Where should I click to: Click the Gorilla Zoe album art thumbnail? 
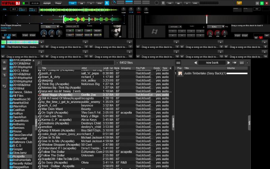[115, 31]
